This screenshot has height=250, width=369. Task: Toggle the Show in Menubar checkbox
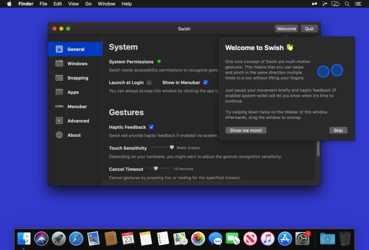tap(205, 82)
